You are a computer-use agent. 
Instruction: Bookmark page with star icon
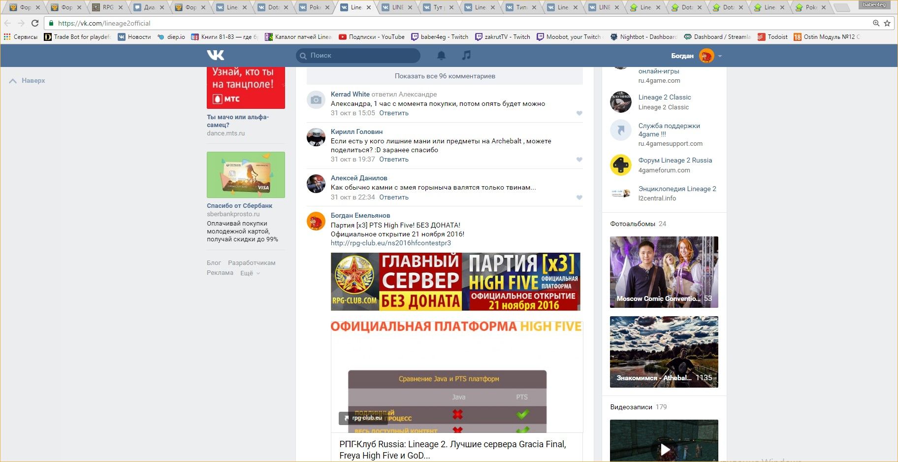coord(887,23)
